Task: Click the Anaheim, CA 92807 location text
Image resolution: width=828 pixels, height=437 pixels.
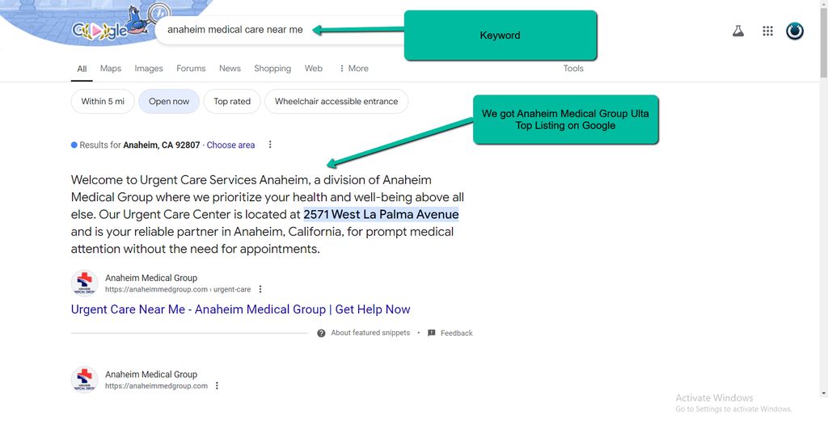Action: [162, 145]
